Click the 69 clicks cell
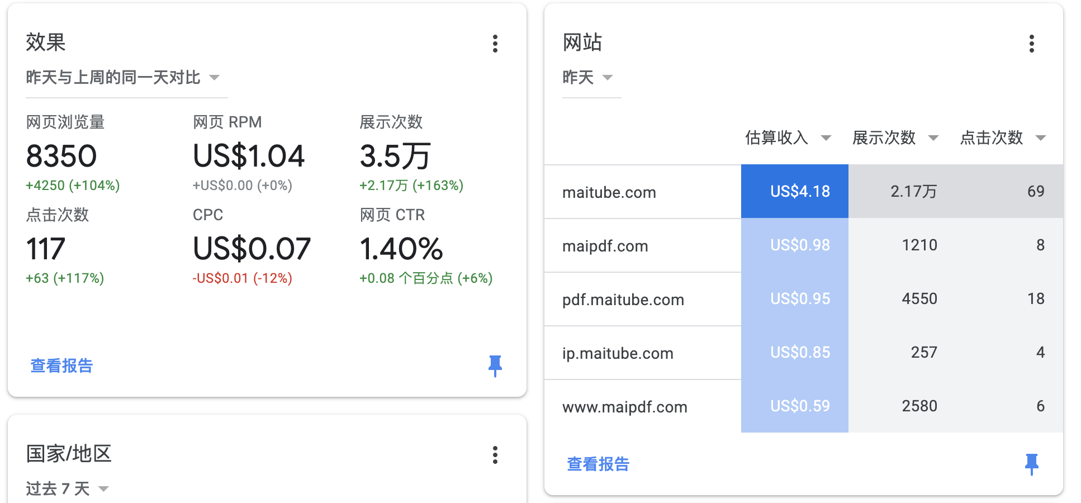The height and width of the screenshot is (503, 1081). tap(1009, 191)
